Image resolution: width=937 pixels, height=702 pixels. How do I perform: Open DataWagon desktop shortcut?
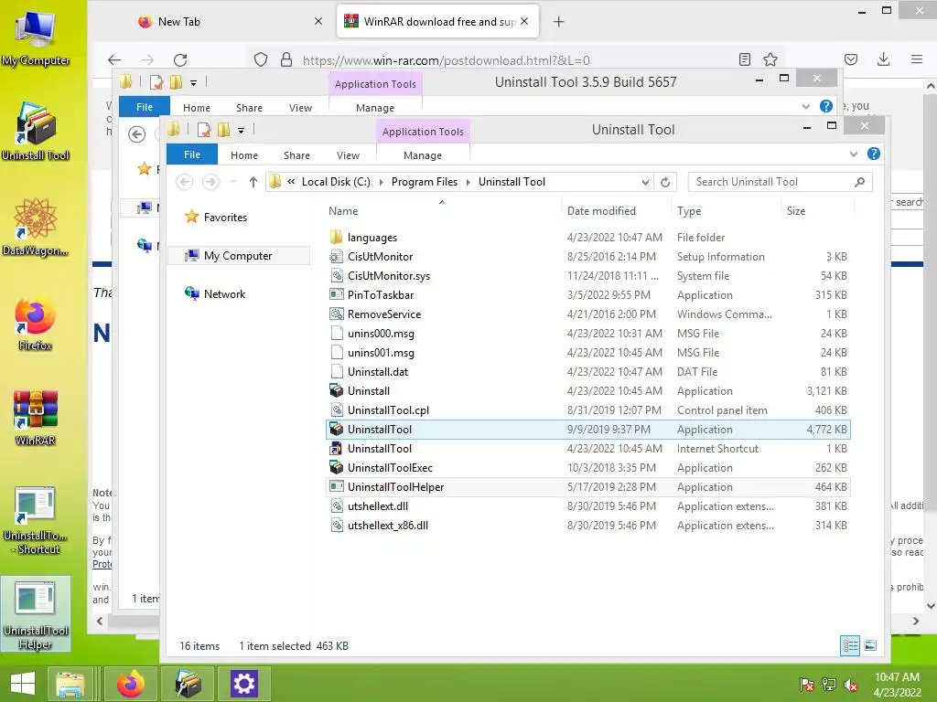coord(36,227)
